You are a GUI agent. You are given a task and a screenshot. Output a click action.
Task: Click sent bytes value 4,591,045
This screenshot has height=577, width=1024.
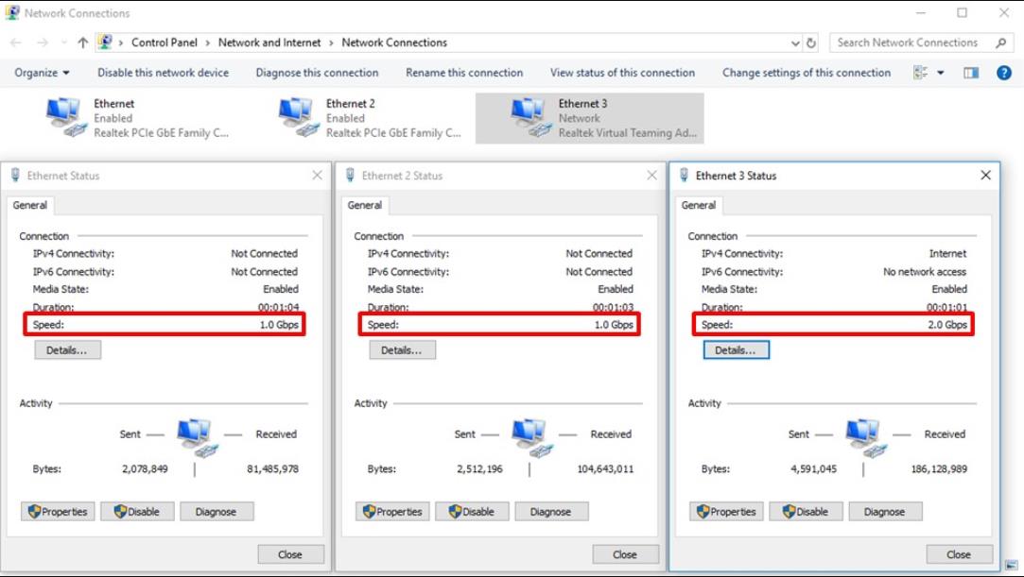pos(814,468)
